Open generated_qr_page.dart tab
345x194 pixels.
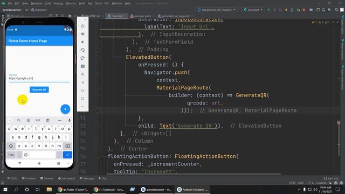click(x=174, y=16)
